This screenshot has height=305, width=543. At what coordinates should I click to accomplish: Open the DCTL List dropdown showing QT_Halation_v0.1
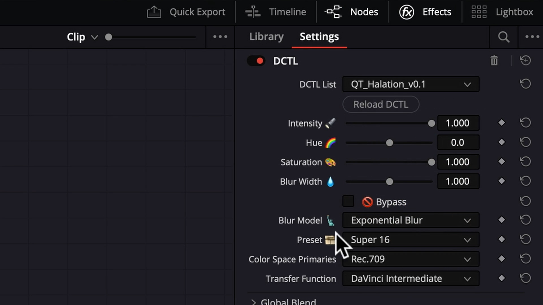coord(410,84)
